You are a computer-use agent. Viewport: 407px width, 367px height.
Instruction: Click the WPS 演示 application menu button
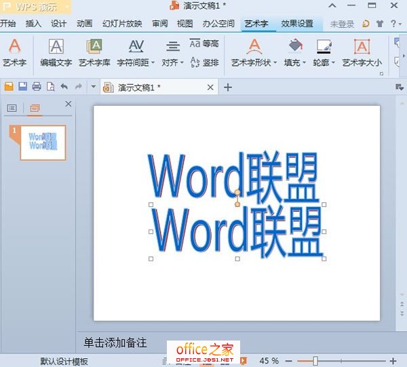tap(35, 7)
